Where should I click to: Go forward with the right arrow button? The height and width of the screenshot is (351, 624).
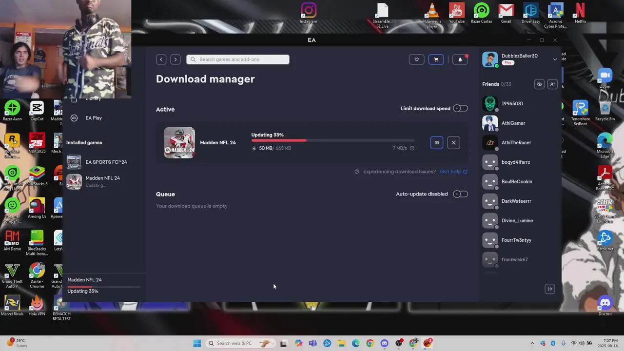pos(175,59)
